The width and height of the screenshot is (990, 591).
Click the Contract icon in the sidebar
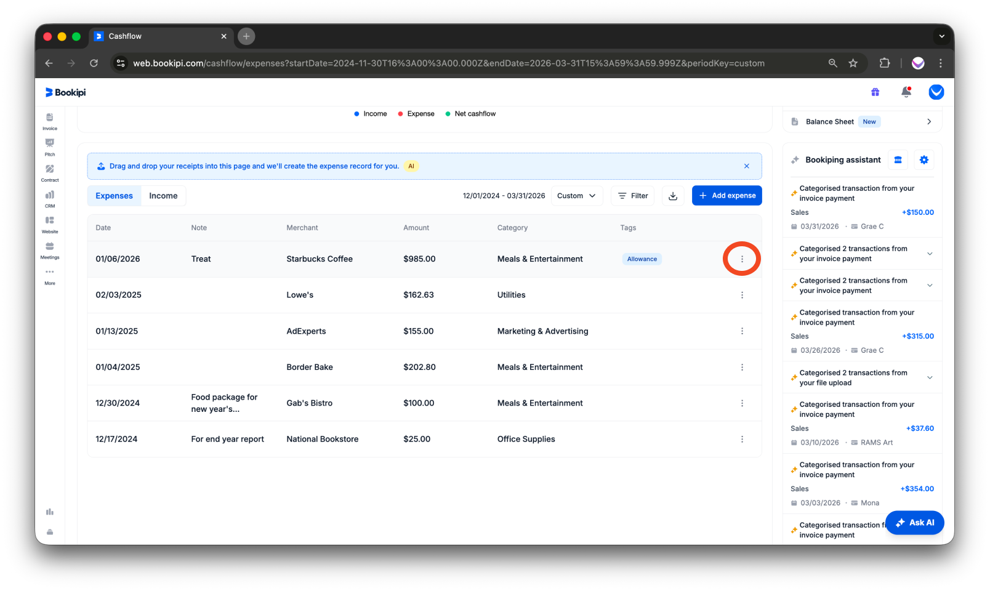[x=50, y=173]
